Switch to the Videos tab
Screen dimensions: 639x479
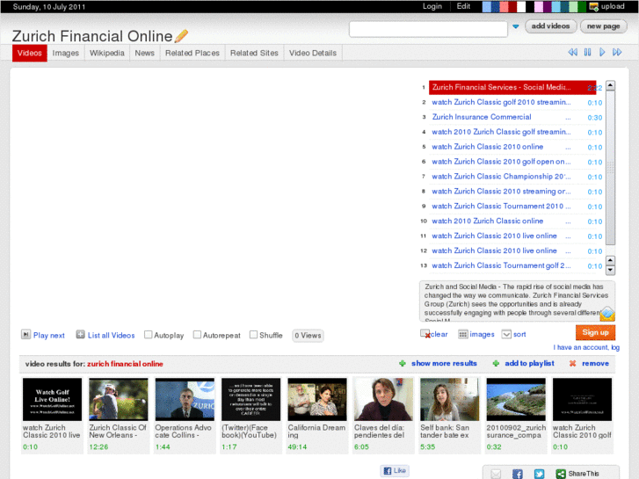click(29, 53)
